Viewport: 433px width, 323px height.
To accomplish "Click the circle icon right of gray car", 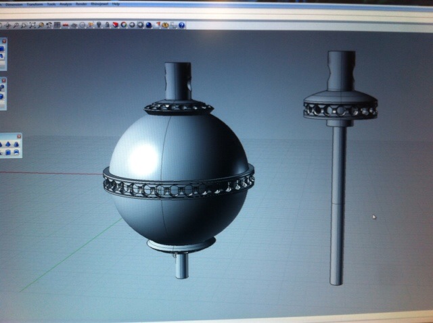I will click(x=83, y=25).
